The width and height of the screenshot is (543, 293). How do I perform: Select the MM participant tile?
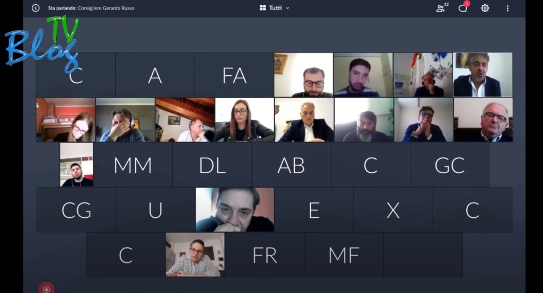click(133, 165)
